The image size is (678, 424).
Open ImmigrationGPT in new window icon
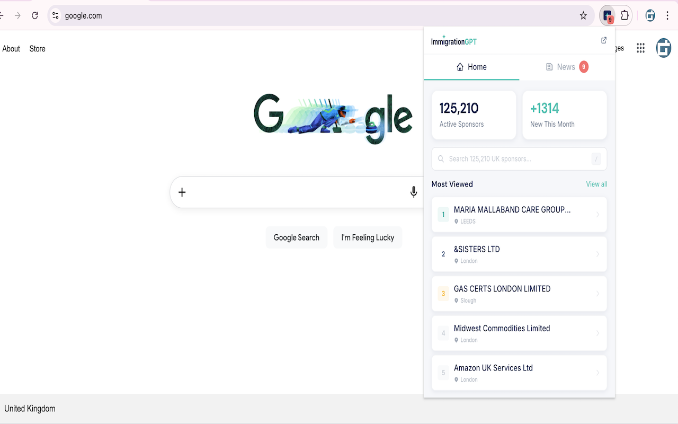(x=604, y=40)
